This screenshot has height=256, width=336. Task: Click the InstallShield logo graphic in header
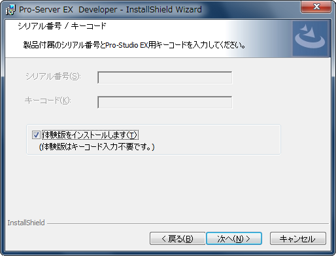pyautogui.click(x=311, y=39)
